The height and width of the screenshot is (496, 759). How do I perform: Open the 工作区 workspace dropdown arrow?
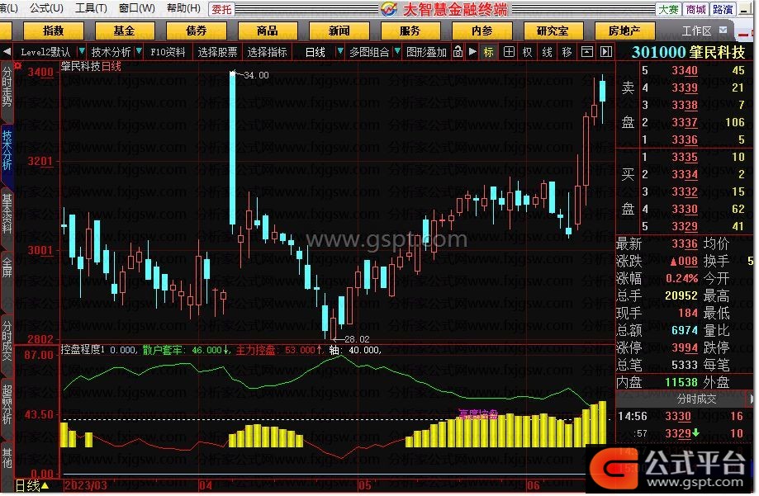723,30
